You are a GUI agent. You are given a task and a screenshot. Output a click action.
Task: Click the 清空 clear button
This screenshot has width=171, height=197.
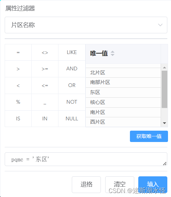click(120, 184)
